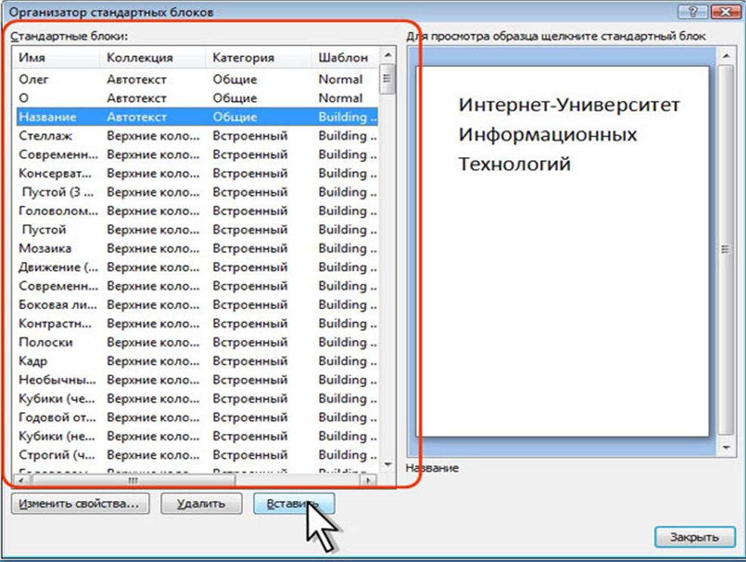Click the Вставить button
This screenshot has width=746, height=562.
294,504
